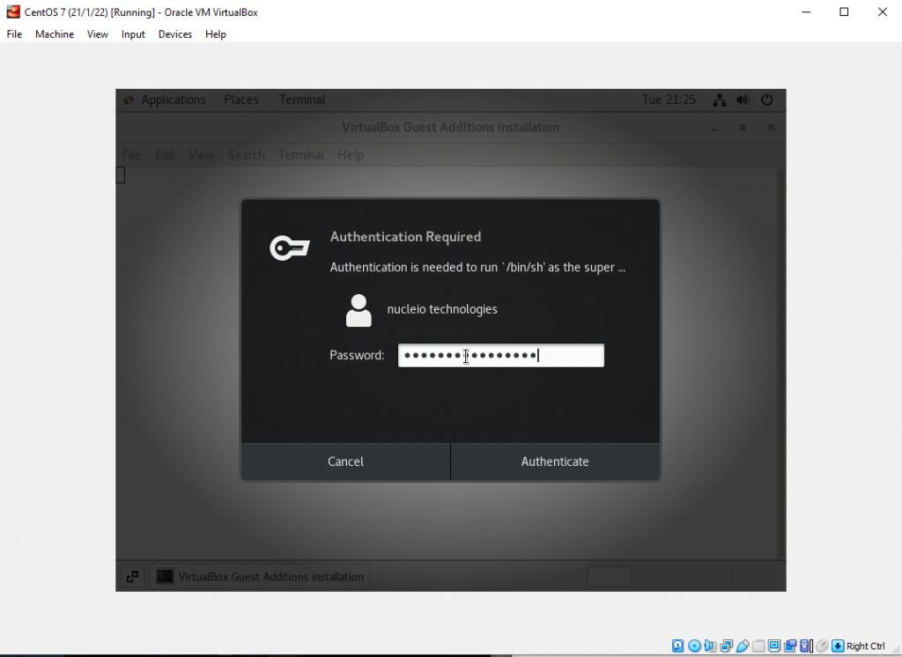This screenshot has width=902, height=657.
Task: Click the guest volume speaker icon
Action: [x=743, y=100]
